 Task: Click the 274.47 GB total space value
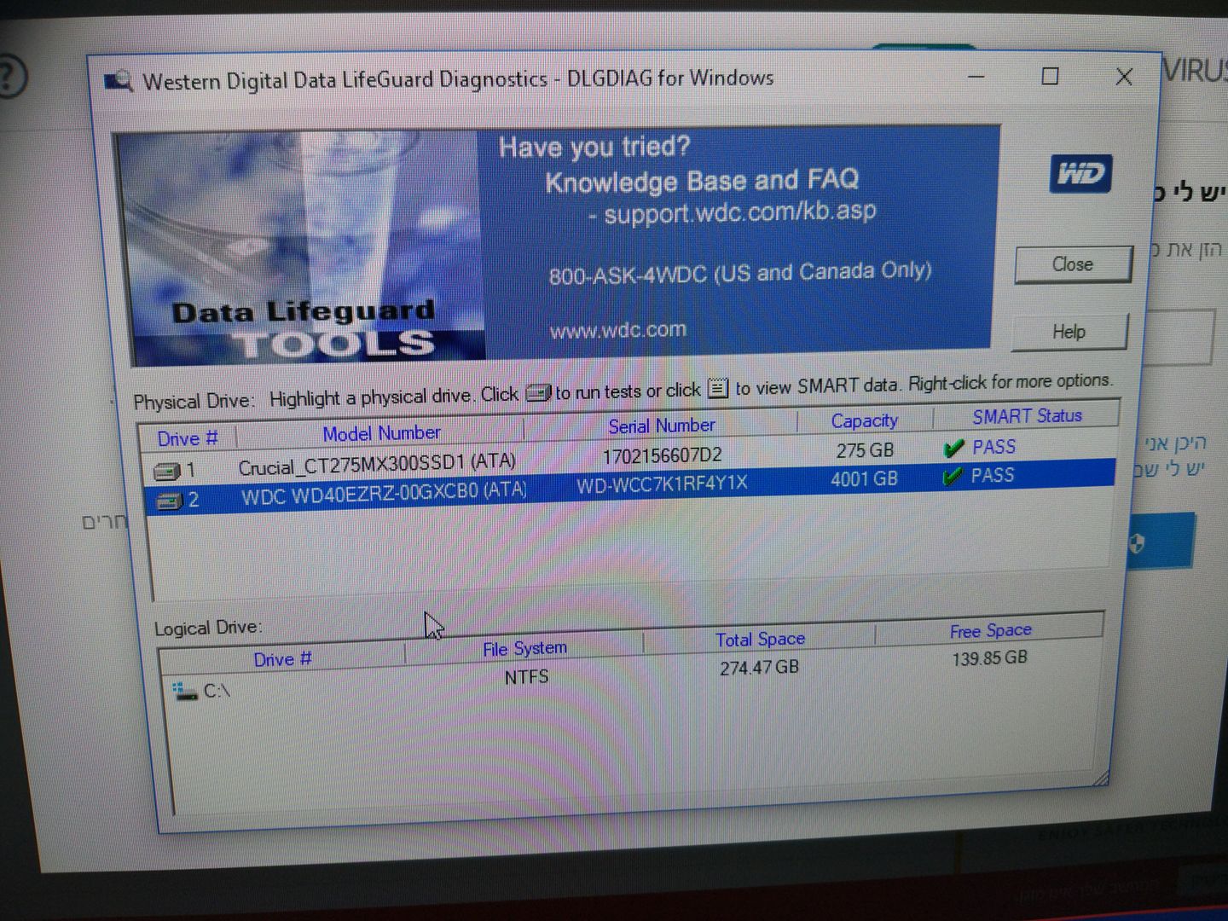pos(759,667)
